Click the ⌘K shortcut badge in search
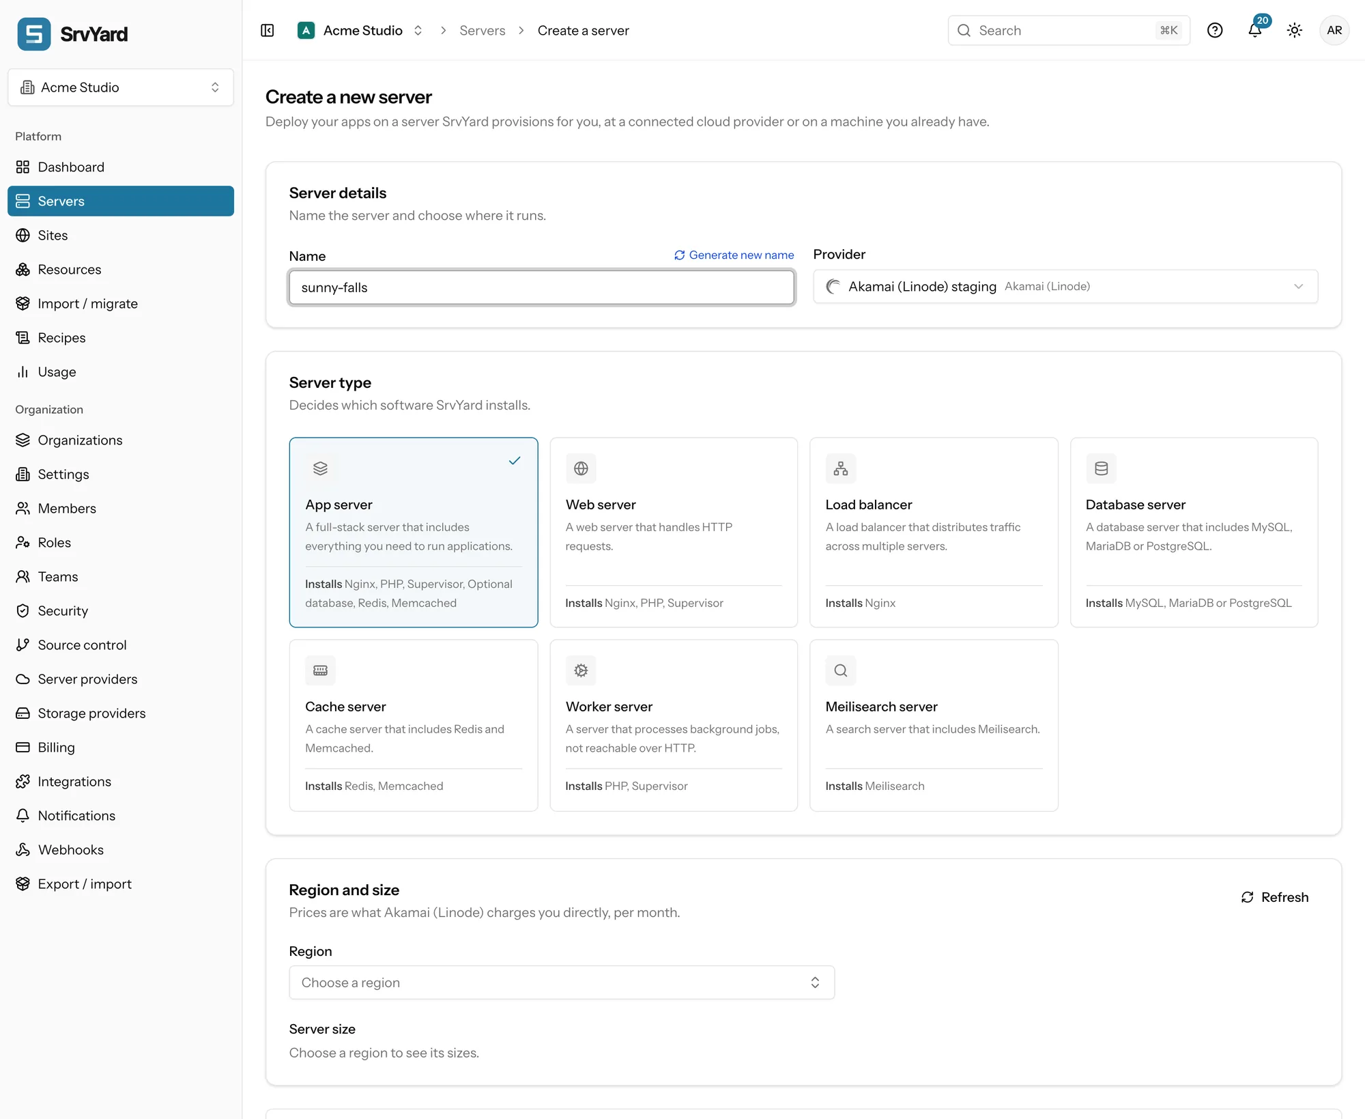Screen dimensions: 1365x1119 click(1169, 31)
